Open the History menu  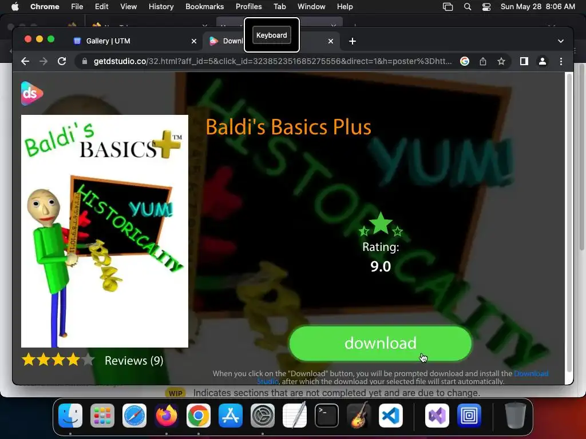(161, 6)
